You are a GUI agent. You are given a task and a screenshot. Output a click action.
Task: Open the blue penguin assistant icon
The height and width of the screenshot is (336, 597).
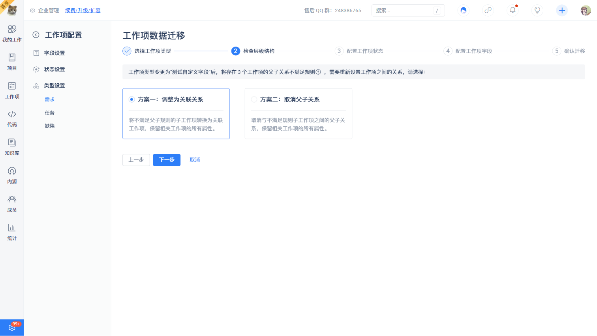pyautogui.click(x=464, y=10)
